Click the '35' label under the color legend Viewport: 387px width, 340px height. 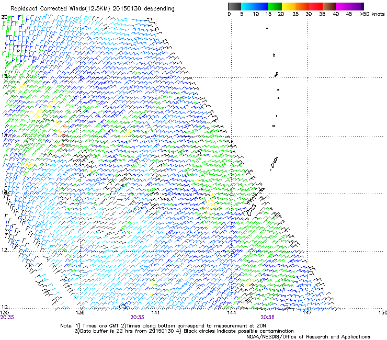(322, 14)
